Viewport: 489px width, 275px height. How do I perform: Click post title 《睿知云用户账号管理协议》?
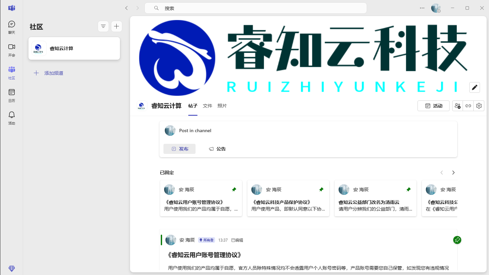[205, 255]
